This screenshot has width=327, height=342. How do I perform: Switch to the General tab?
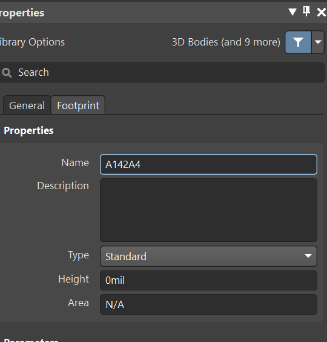(x=27, y=106)
